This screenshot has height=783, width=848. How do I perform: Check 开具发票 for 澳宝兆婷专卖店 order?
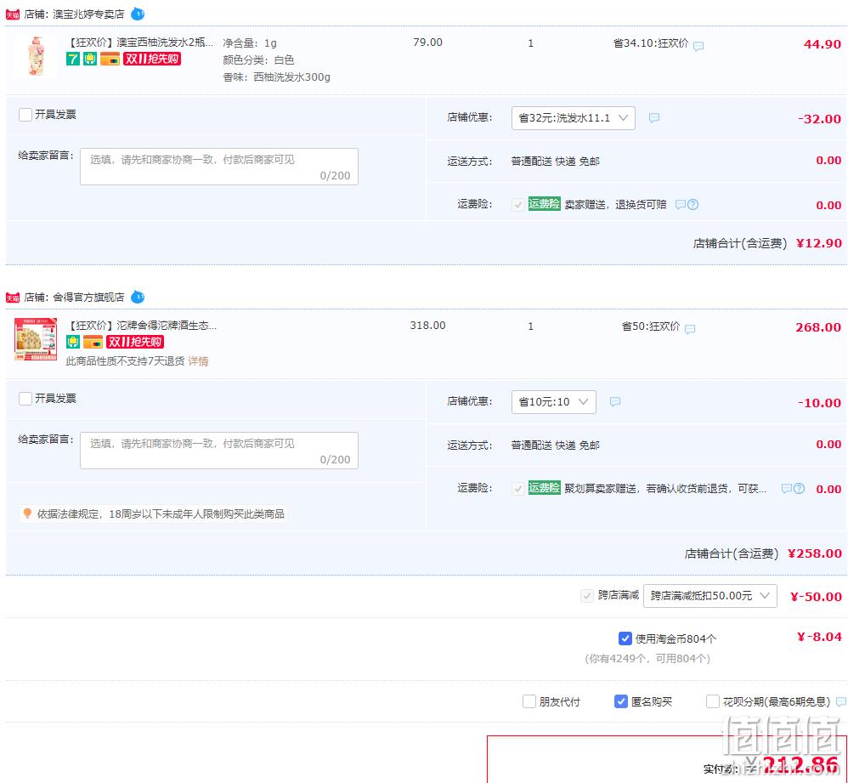pos(25,115)
